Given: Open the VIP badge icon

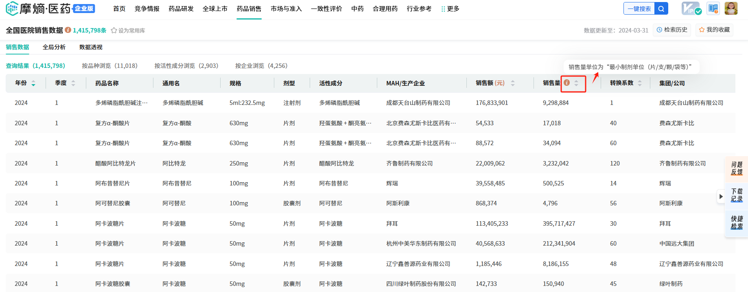Looking at the screenshot, I should [691, 9].
